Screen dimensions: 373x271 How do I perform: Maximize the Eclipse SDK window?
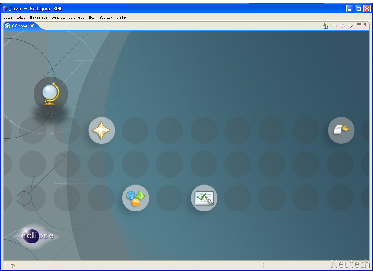[x=358, y=9]
